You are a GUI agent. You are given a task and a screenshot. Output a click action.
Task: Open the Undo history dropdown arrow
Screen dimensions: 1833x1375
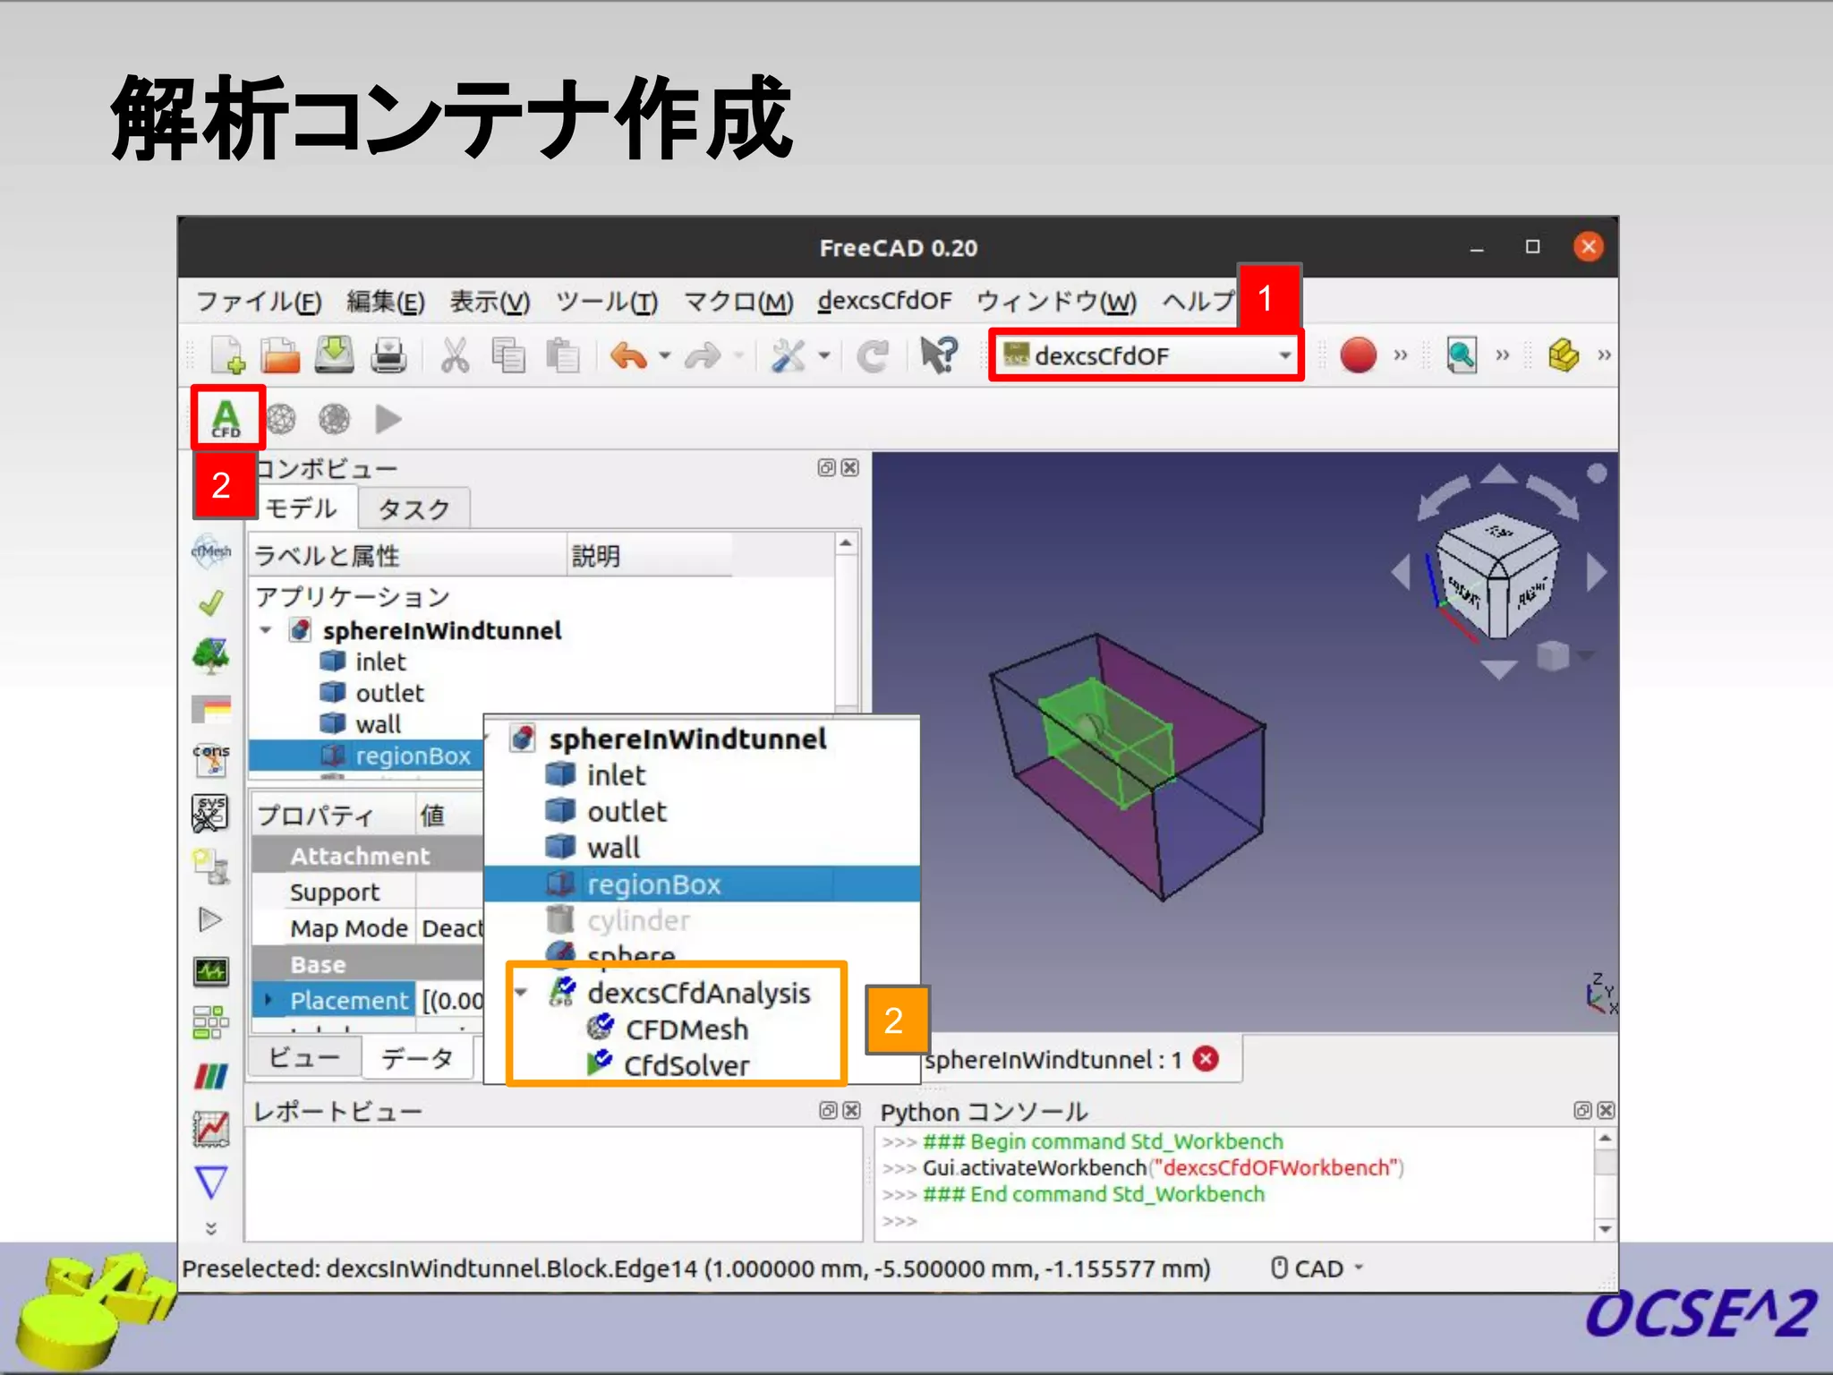click(664, 356)
